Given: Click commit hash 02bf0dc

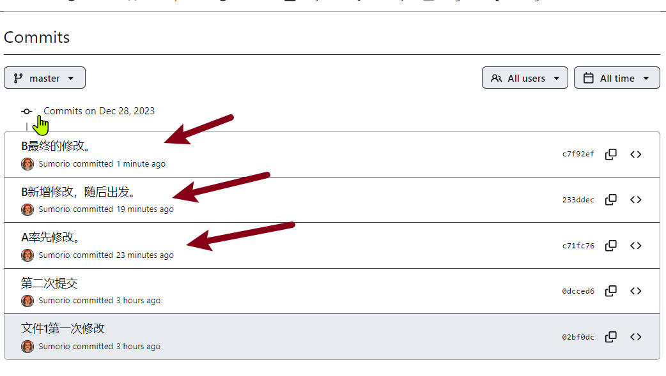Looking at the screenshot, I should click(x=578, y=337).
